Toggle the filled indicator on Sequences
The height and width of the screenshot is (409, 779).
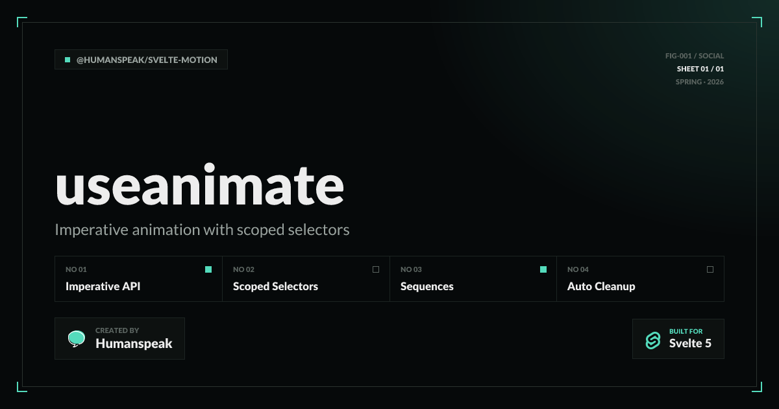click(543, 269)
